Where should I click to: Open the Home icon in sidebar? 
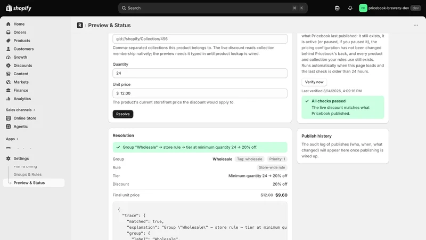(x=9, y=24)
